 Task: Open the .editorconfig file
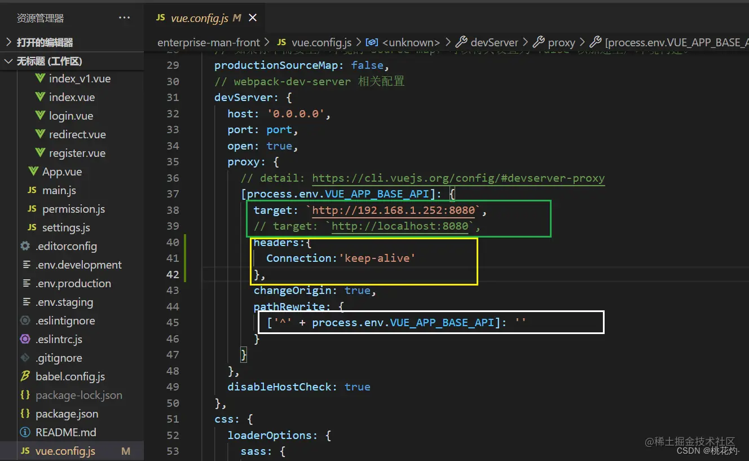(x=66, y=247)
